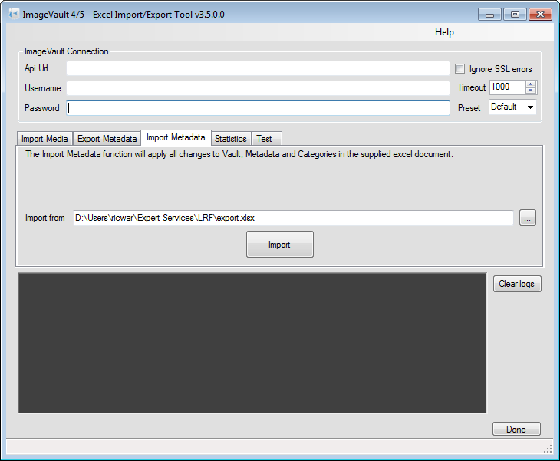Click the ImageVault Connection group label

[66, 51]
